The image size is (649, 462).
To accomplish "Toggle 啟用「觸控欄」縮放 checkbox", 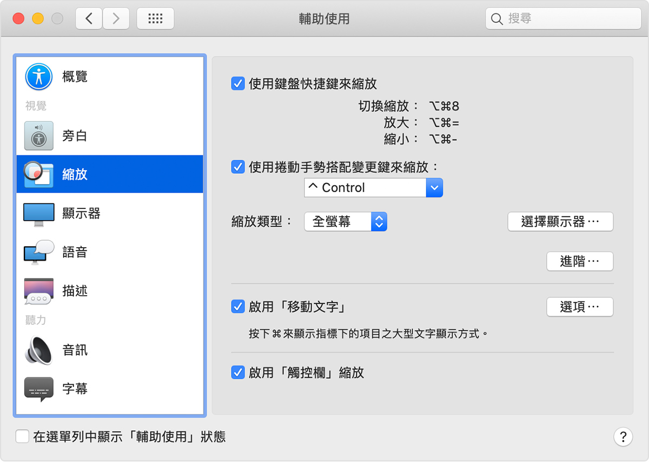I will click(x=238, y=372).
